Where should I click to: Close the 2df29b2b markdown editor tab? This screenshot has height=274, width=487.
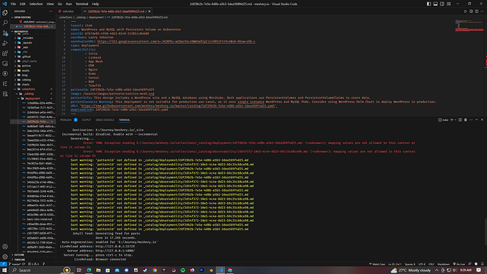[150, 11]
